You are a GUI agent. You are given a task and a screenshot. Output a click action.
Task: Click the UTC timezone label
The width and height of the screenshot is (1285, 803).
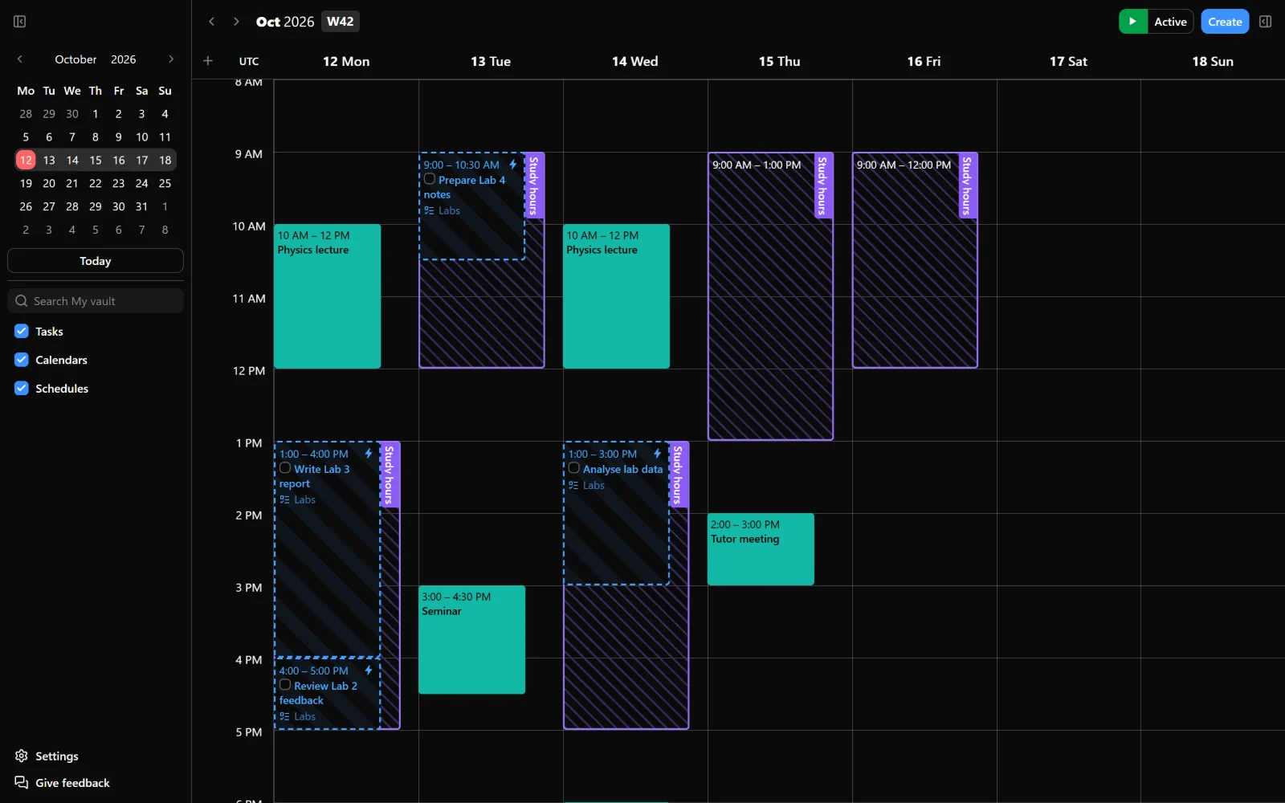click(x=249, y=61)
